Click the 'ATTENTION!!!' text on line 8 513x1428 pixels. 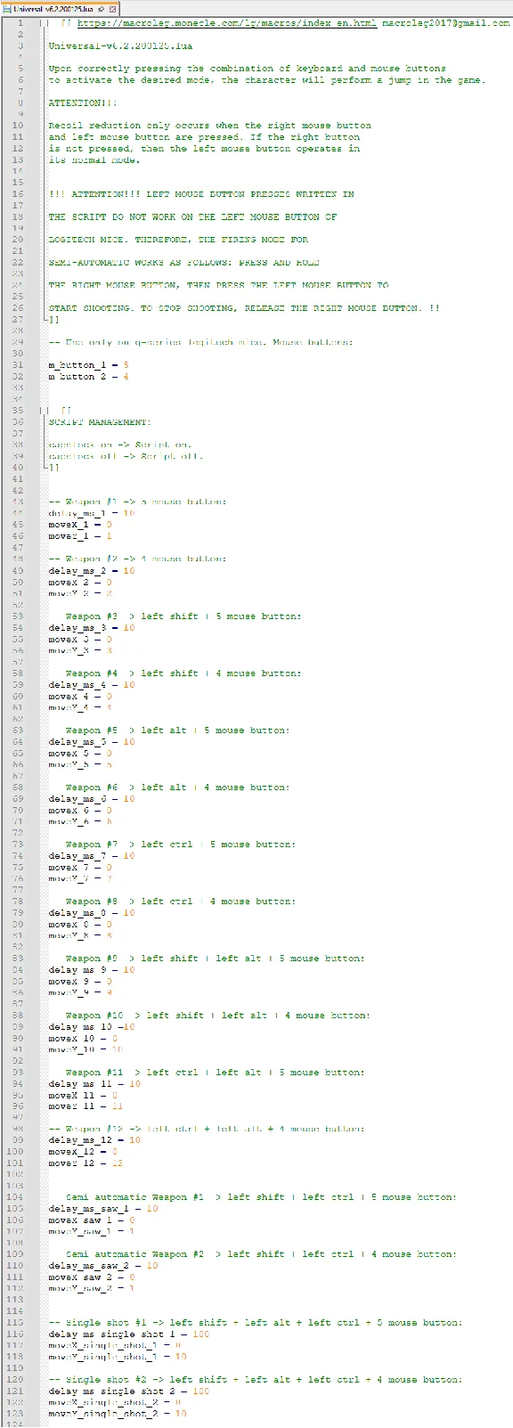[x=83, y=102]
